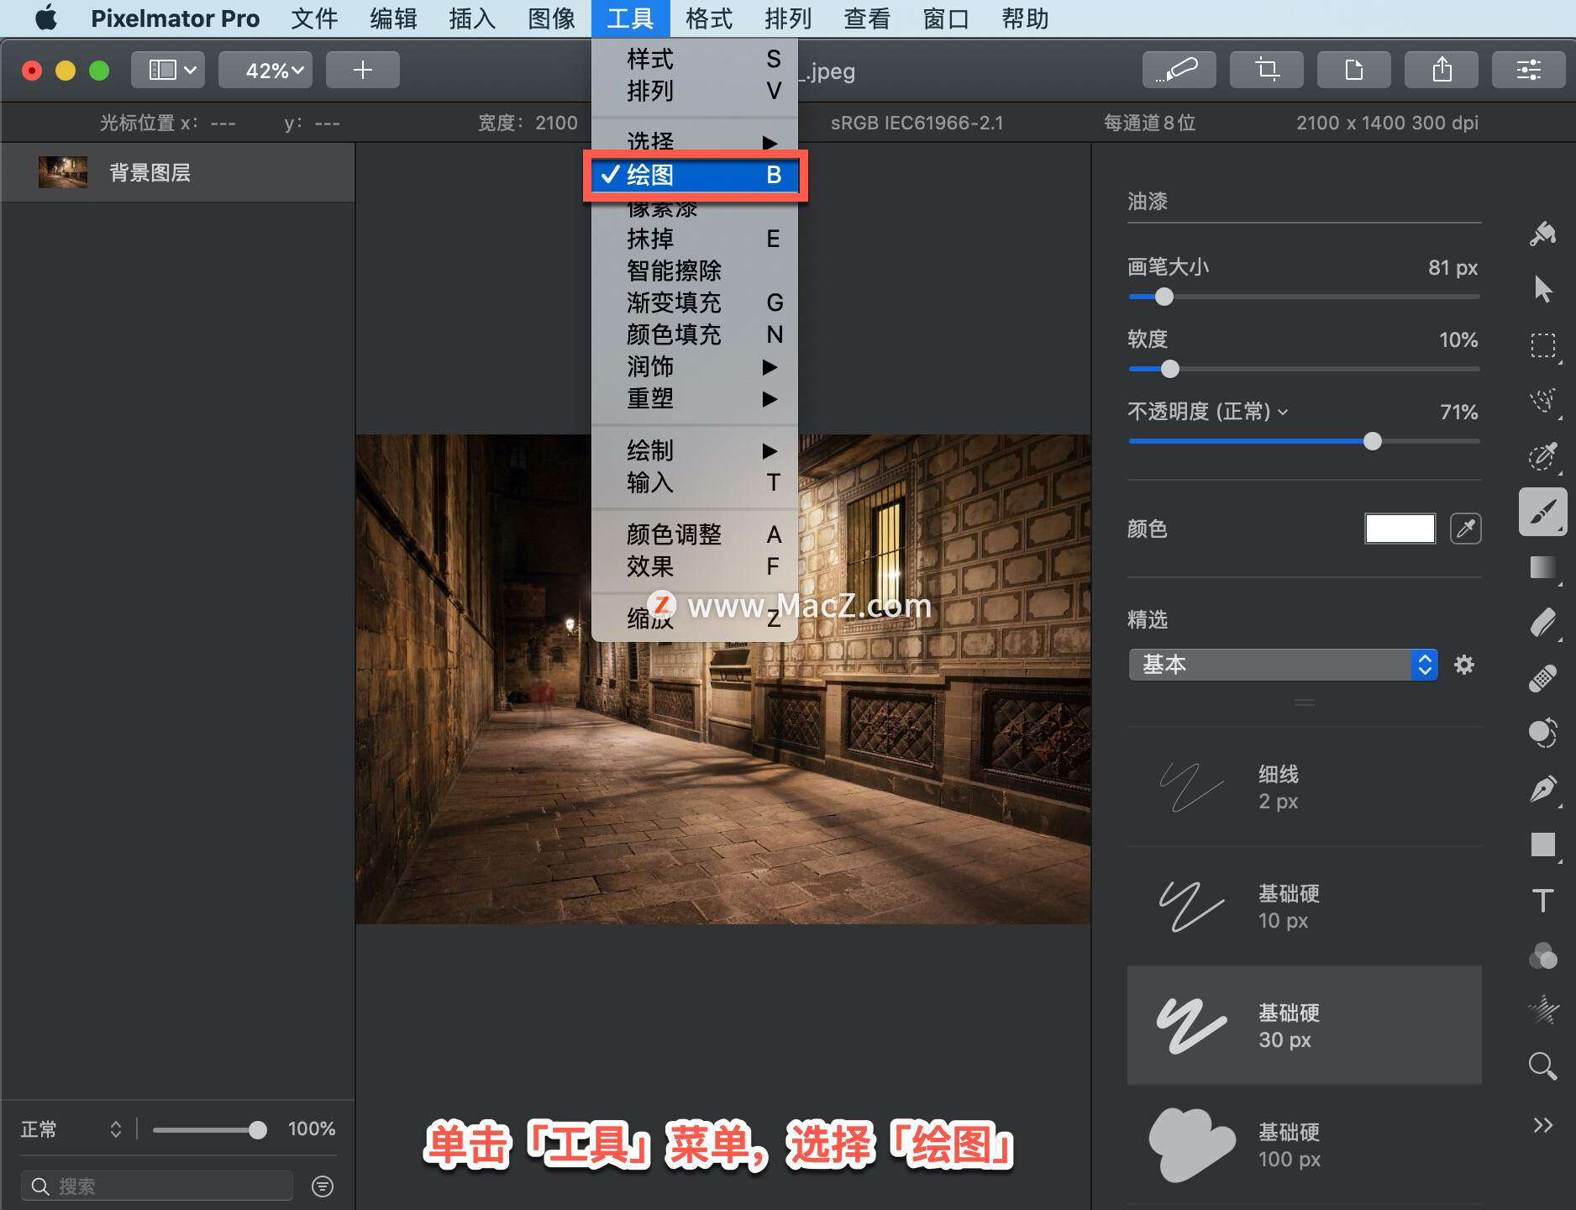
Task: Open the 帮助 menu
Action: point(1025,18)
